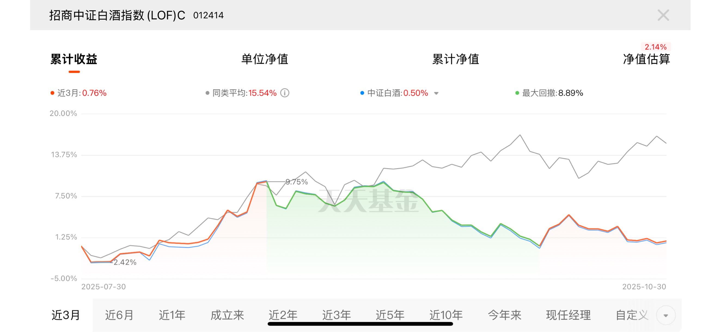Click the 9.75% peak marker on chart
The width and height of the screenshot is (721, 332).
[297, 182]
